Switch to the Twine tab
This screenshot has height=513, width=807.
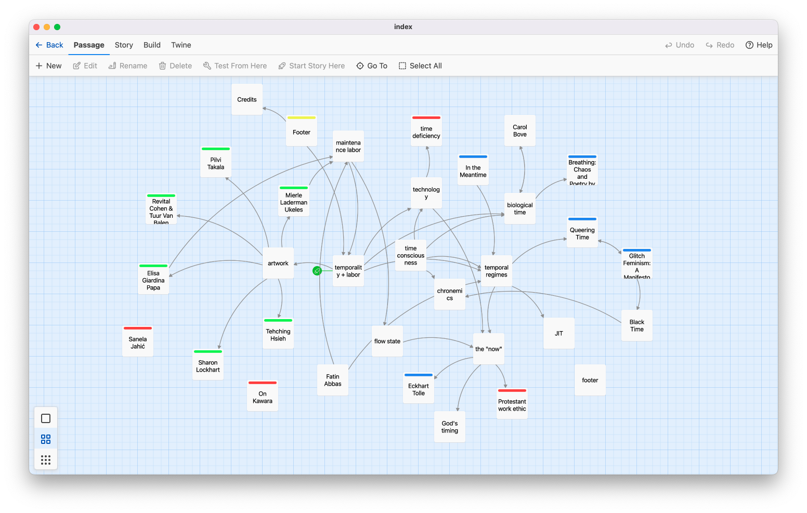pyautogui.click(x=181, y=45)
